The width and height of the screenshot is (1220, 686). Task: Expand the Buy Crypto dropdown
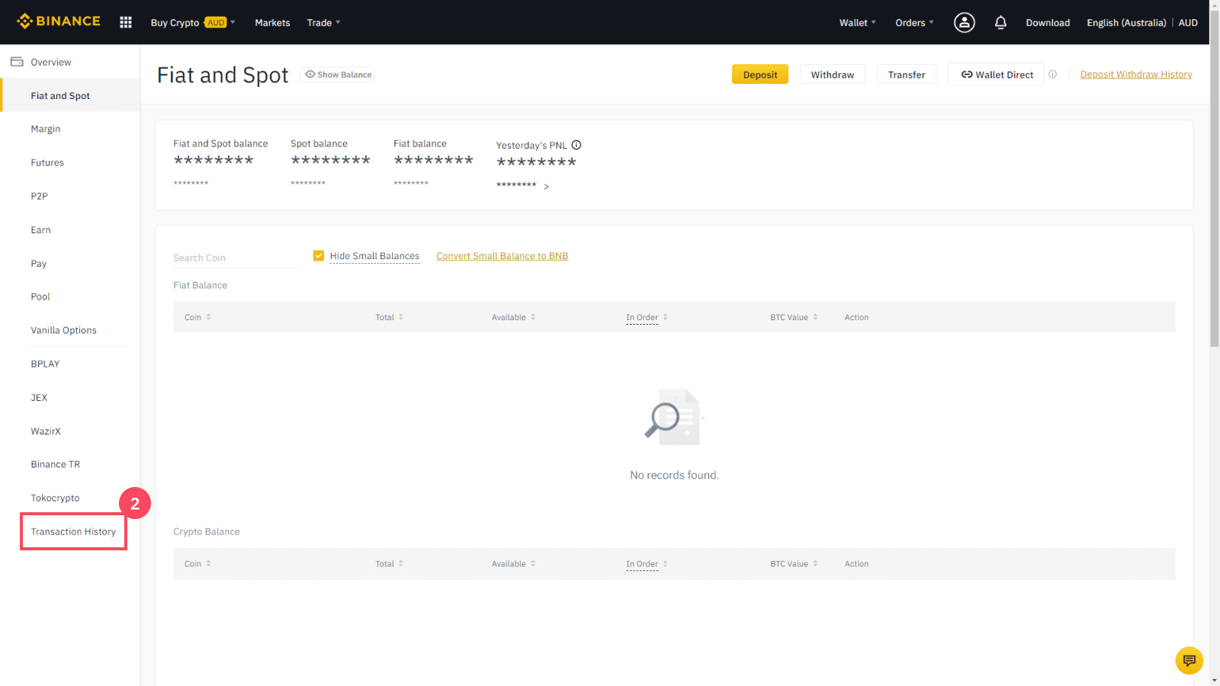click(193, 22)
